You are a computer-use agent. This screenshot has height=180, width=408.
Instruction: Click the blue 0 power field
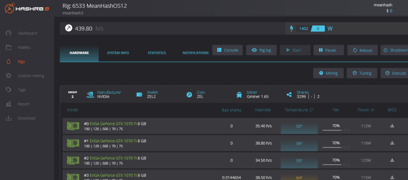318,29
